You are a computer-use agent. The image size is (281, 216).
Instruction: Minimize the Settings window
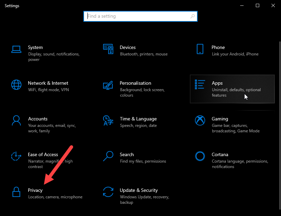242,5
